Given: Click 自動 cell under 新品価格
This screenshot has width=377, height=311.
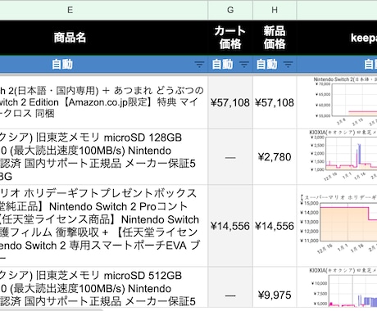Looking at the screenshot, I should click(x=275, y=65).
